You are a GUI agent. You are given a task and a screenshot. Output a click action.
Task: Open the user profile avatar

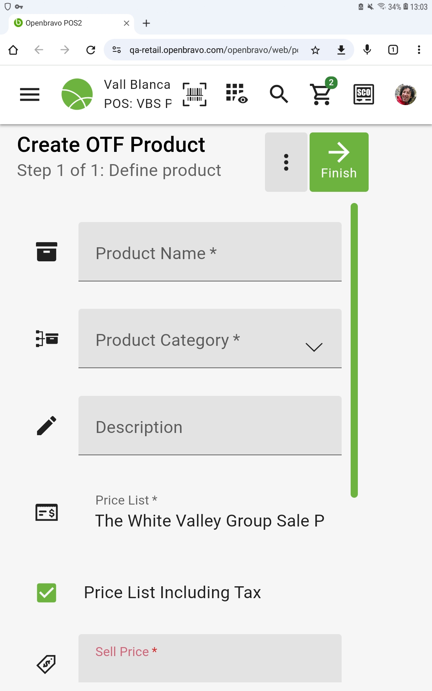click(405, 94)
